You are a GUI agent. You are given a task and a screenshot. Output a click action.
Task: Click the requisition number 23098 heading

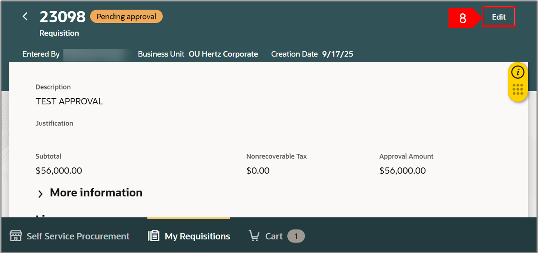(62, 17)
